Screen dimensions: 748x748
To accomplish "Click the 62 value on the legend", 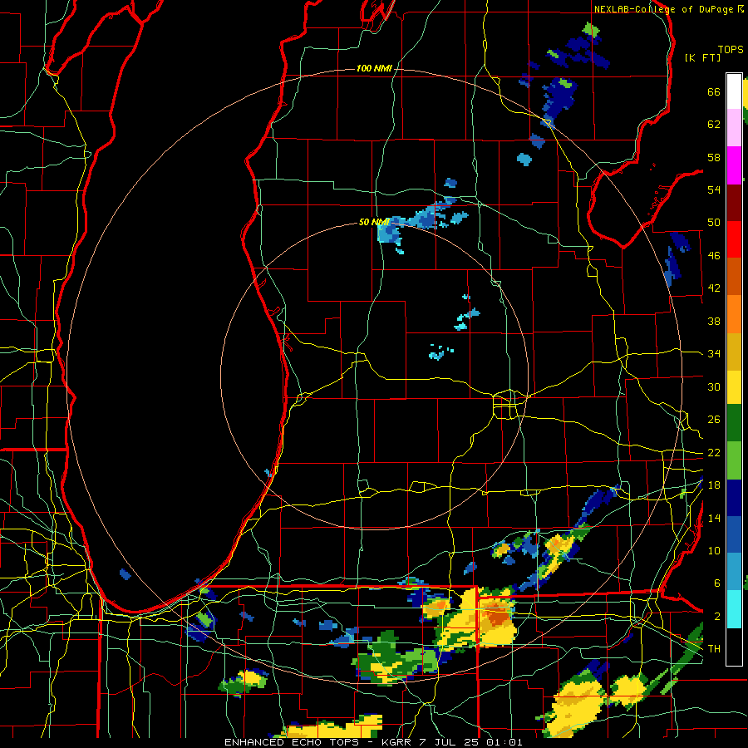I will (714, 125).
